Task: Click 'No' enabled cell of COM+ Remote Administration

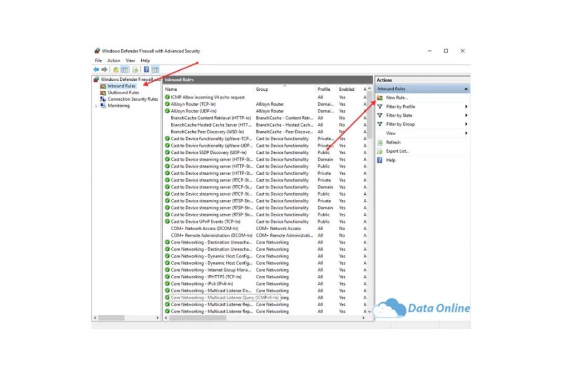Action: (x=342, y=235)
